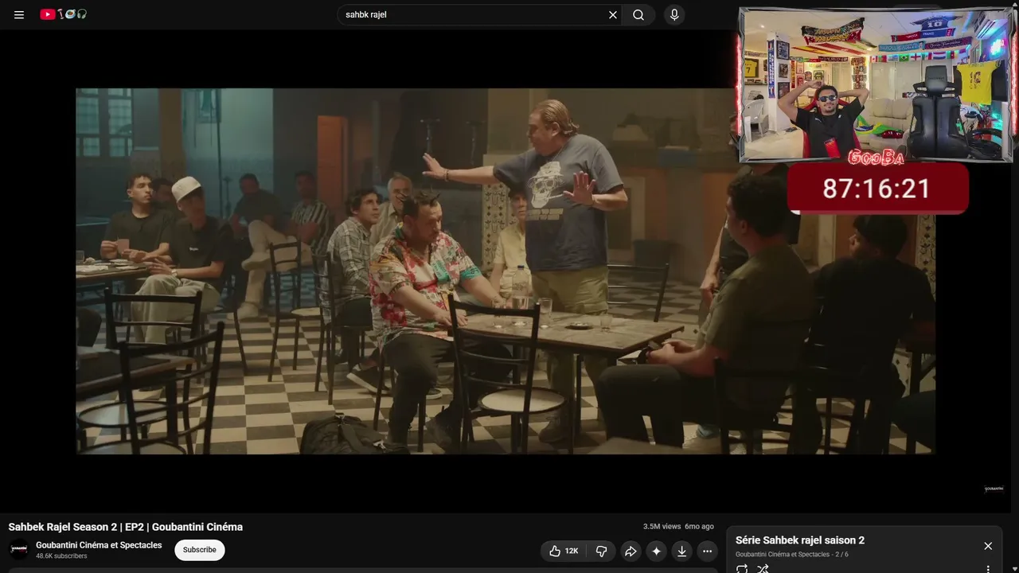Share the video
Image resolution: width=1019 pixels, height=573 pixels.
point(631,551)
